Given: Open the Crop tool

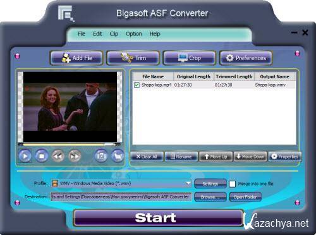Looking at the screenshot, I should point(190,58).
